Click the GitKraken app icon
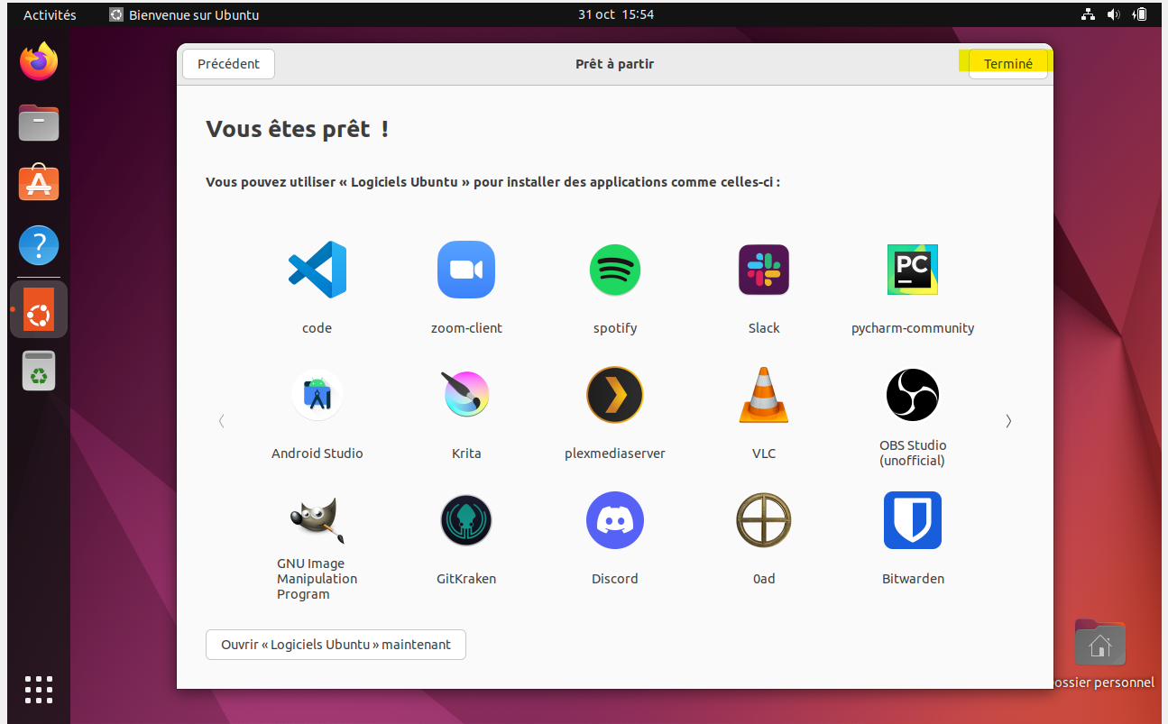This screenshot has height=724, width=1168. point(466,520)
